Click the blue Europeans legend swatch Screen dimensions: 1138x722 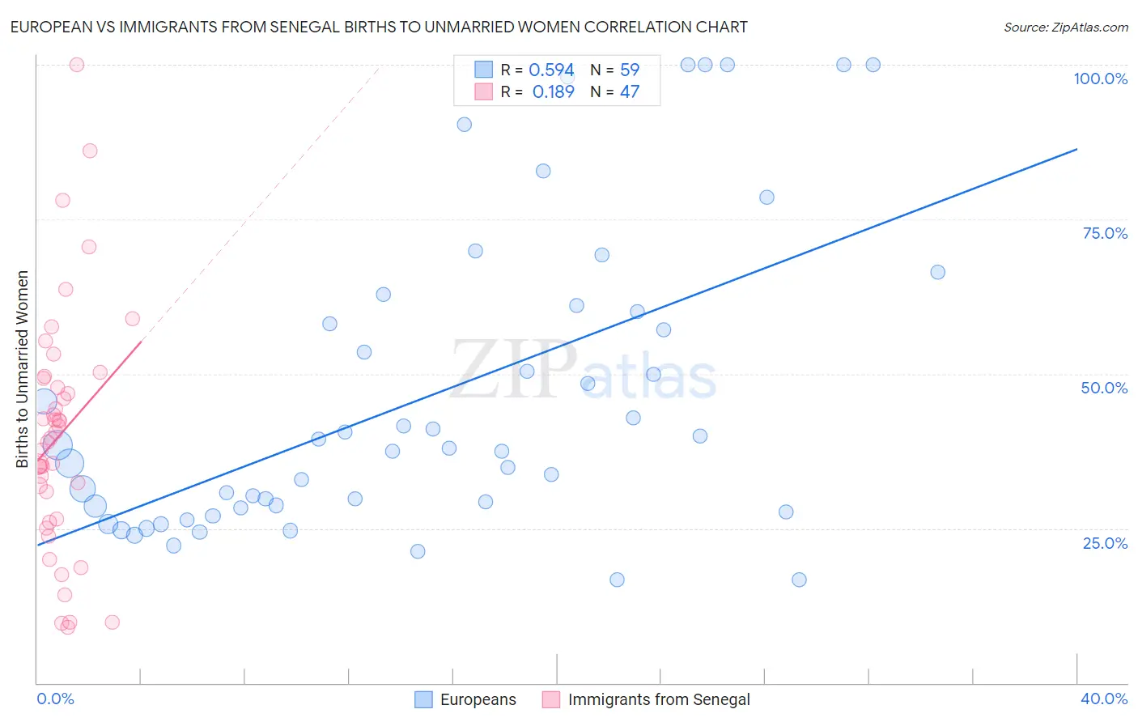click(x=423, y=699)
